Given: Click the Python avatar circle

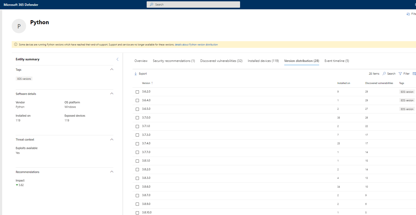Looking at the screenshot, I should coord(19,26).
